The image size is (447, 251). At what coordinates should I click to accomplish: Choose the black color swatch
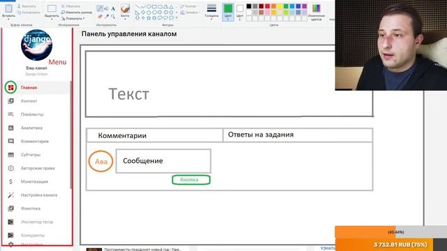tap(249, 6)
